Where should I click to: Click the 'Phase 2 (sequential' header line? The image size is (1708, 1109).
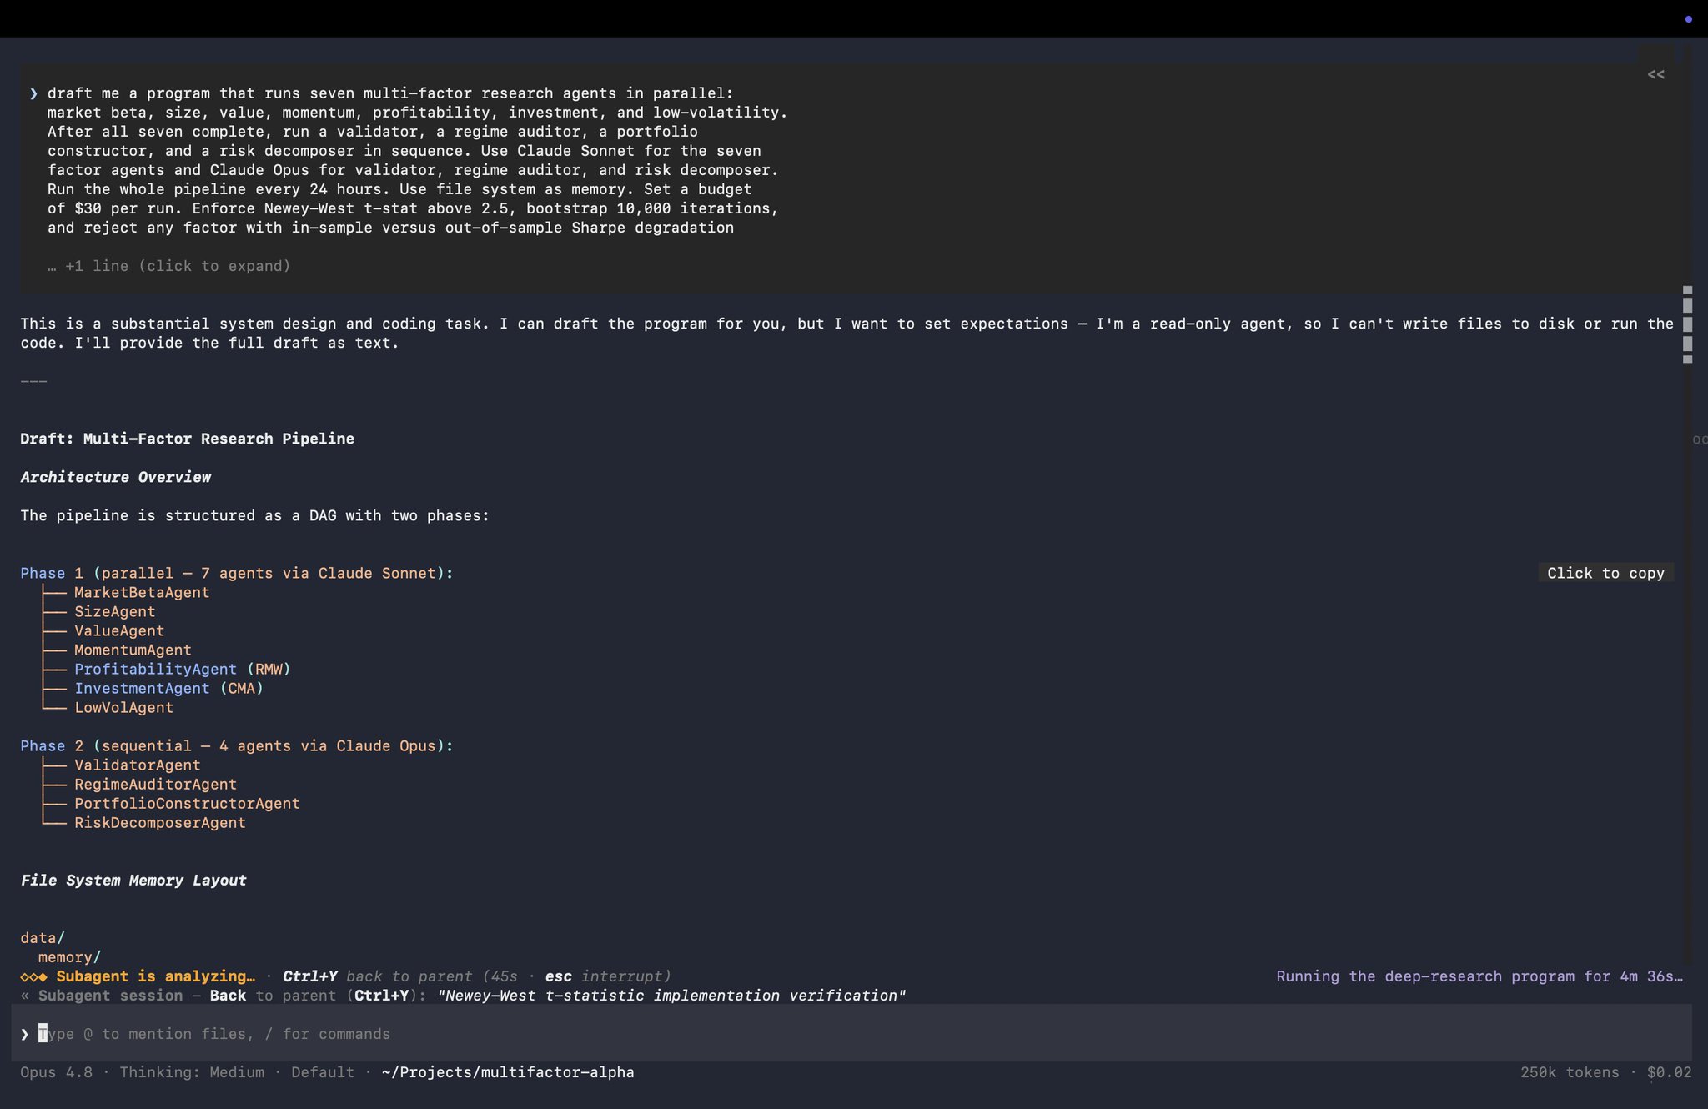[237, 745]
